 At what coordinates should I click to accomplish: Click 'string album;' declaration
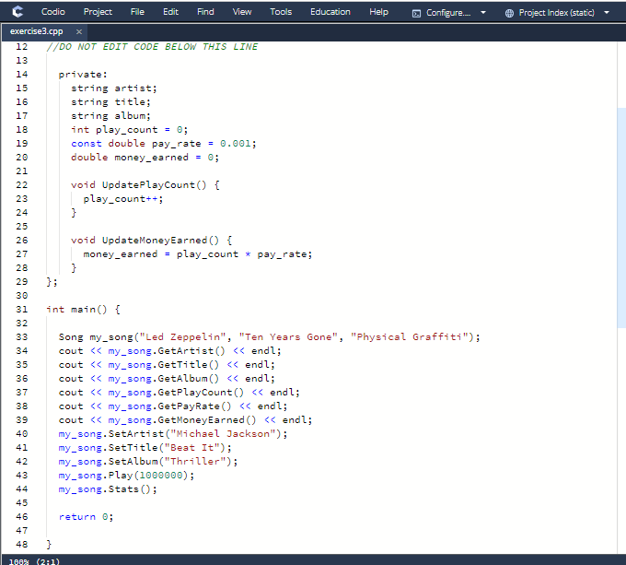click(x=111, y=116)
